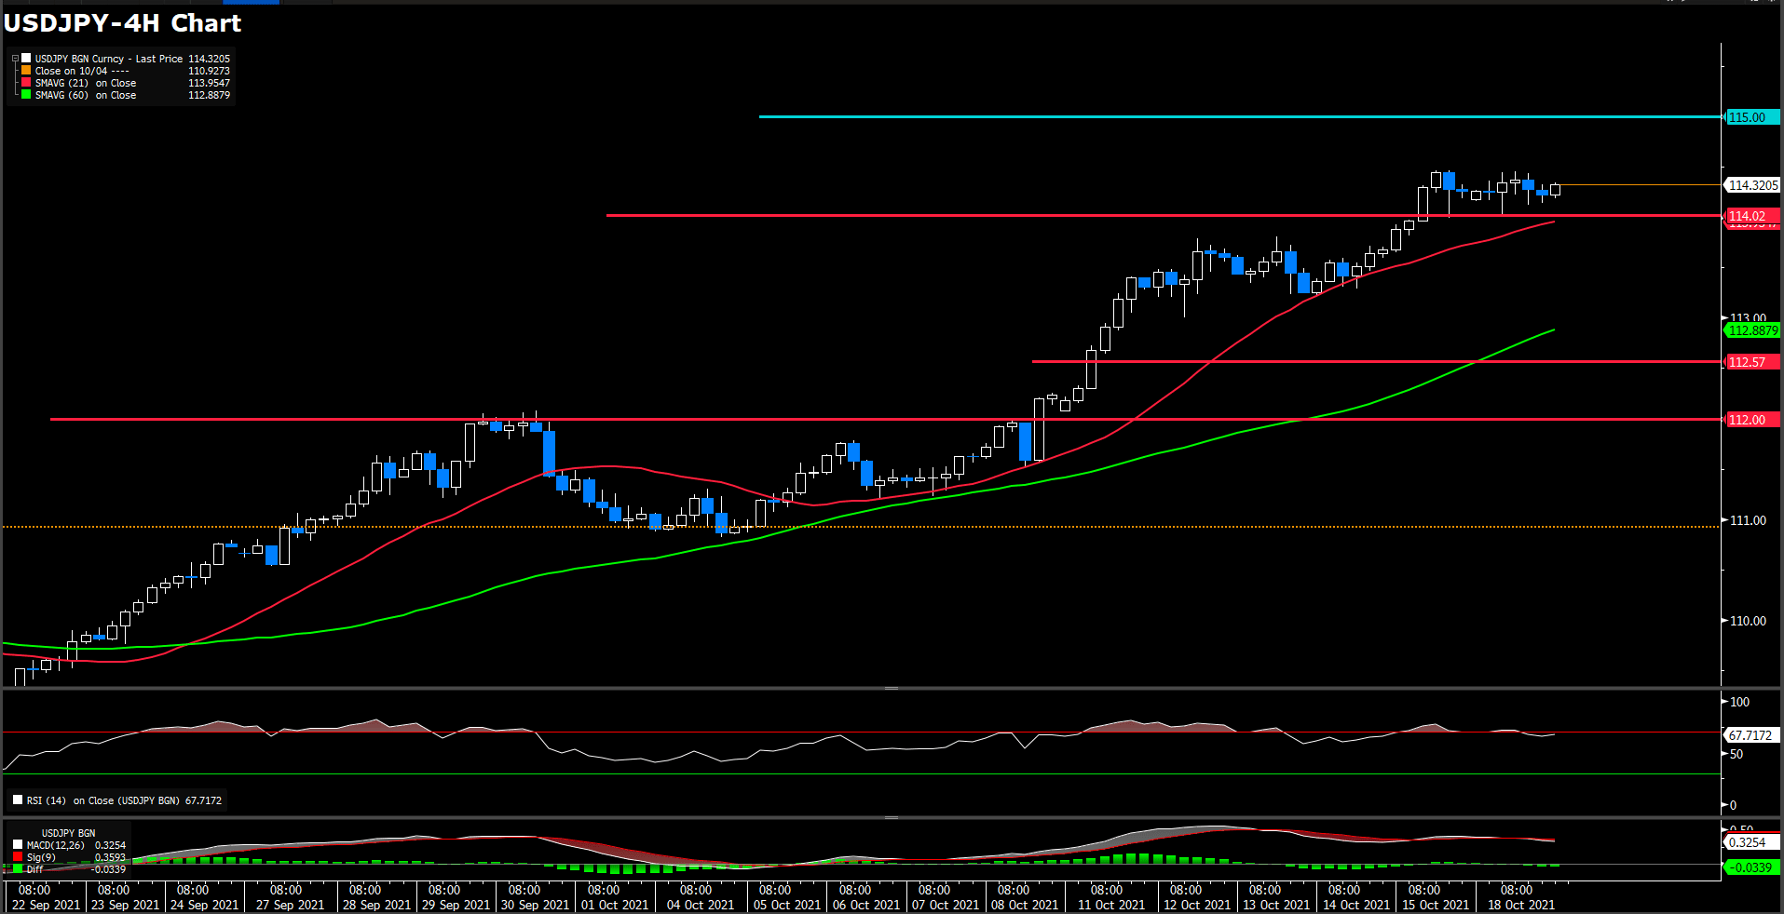The height and width of the screenshot is (914, 1784).
Task: Click the divider handle between RSI and MACD panes
Action: coord(892,817)
